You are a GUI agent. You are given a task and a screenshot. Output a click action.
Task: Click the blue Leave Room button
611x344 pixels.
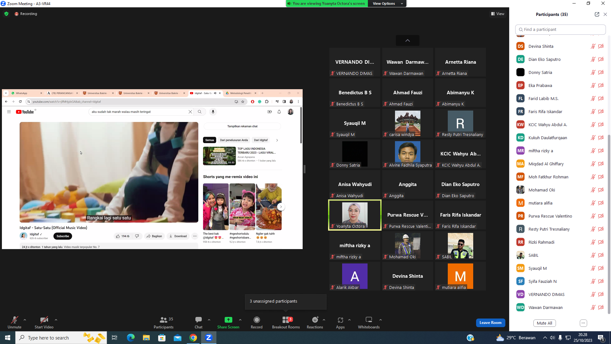(490, 323)
